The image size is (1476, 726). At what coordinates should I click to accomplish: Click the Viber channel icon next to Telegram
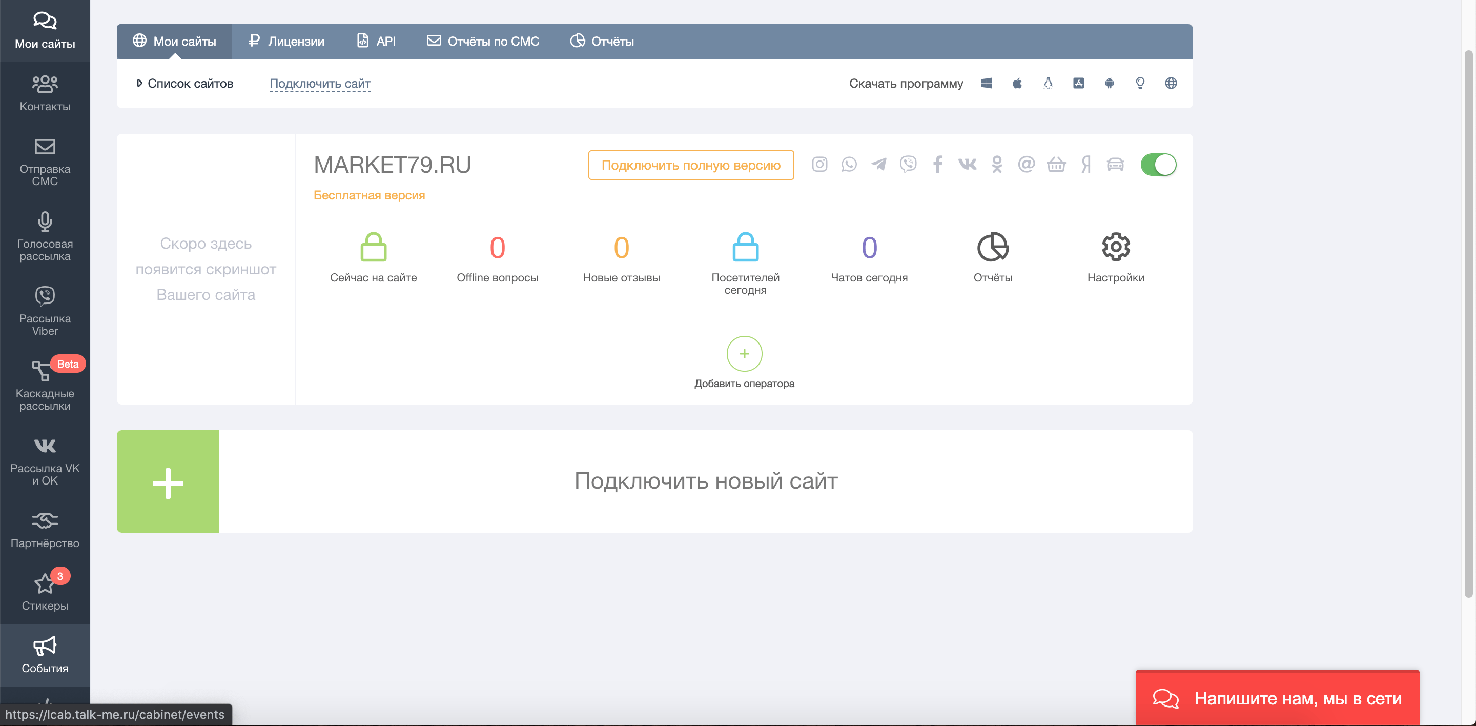click(908, 165)
